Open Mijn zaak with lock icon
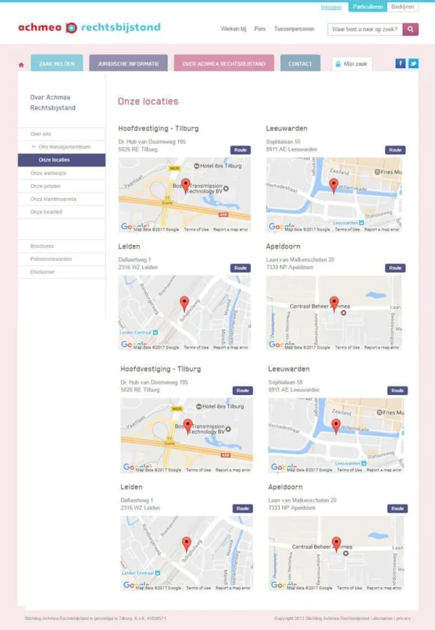Screen dimensions: 435x630 tap(352, 64)
